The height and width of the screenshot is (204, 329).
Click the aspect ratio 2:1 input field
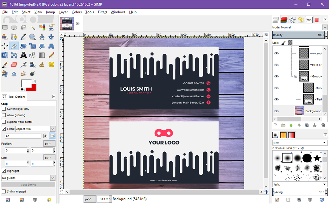23,136
